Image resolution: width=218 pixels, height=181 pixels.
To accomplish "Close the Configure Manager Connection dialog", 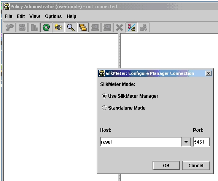I will (208, 73).
